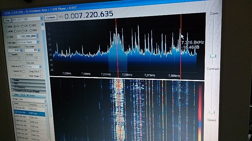
Task: Enable Snap to grid checkbox
Action: [23, 66]
